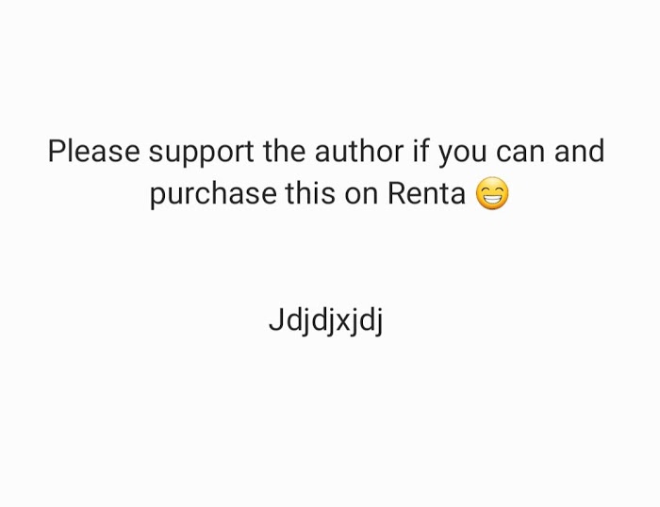Select the word "author"
The image size is (660, 507).
(x=359, y=151)
